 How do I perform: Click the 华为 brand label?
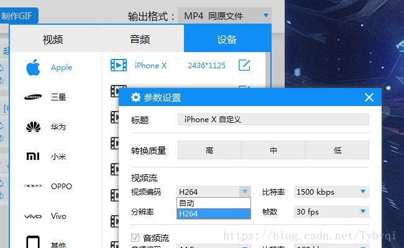click(x=58, y=126)
